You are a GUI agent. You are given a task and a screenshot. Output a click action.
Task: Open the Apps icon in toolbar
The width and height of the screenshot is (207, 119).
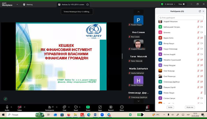click(x=100, y=107)
